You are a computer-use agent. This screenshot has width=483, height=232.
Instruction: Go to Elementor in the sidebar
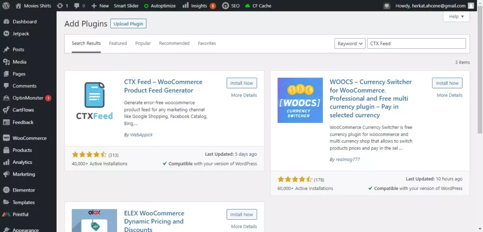tap(24, 190)
